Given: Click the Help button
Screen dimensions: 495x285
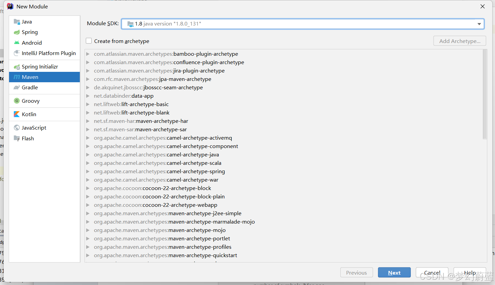Looking at the screenshot, I should (470, 273).
